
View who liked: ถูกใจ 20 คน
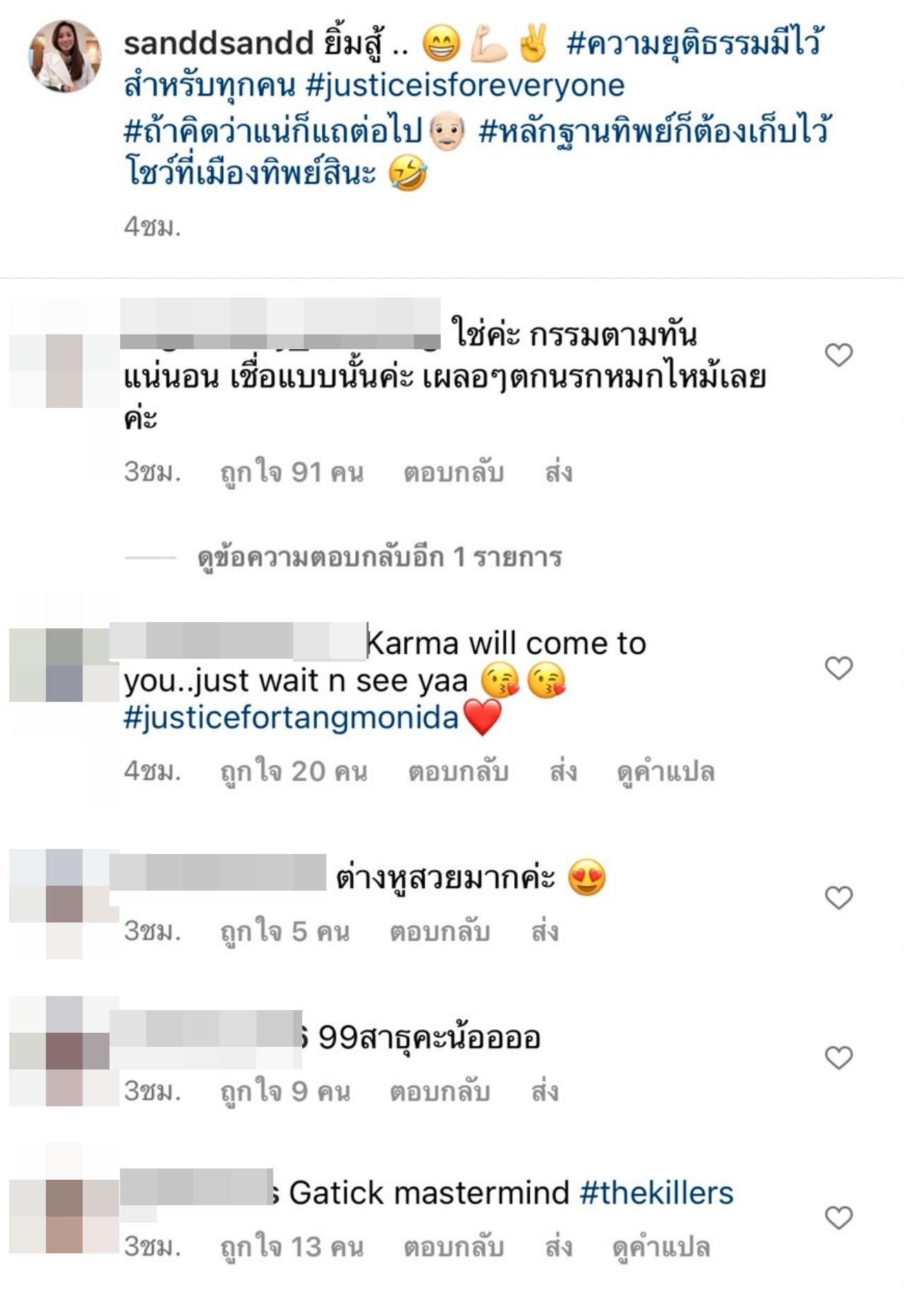tap(294, 772)
